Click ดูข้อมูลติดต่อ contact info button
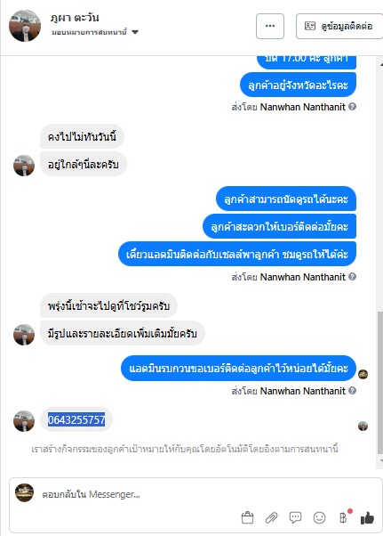Screen dimensions: 383x536 tap(339, 26)
